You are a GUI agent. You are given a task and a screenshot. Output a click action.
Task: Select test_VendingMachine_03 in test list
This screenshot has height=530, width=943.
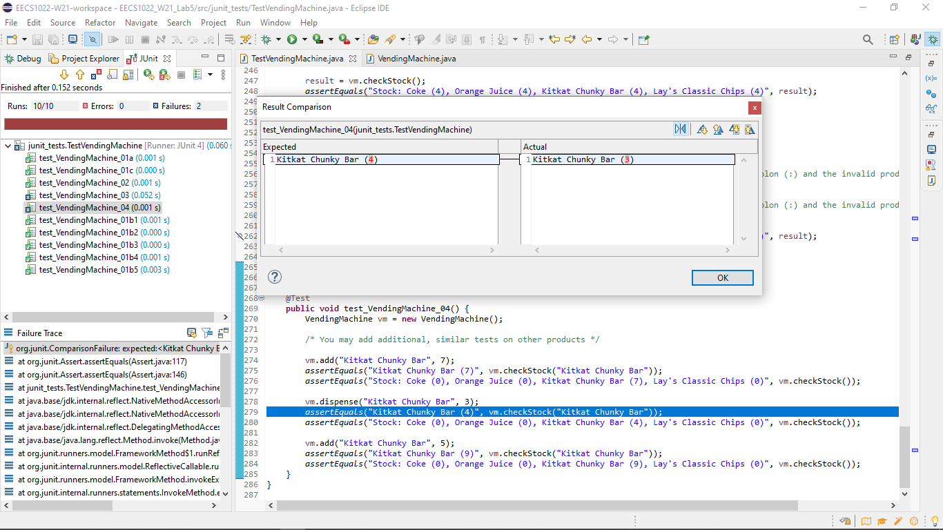click(84, 195)
